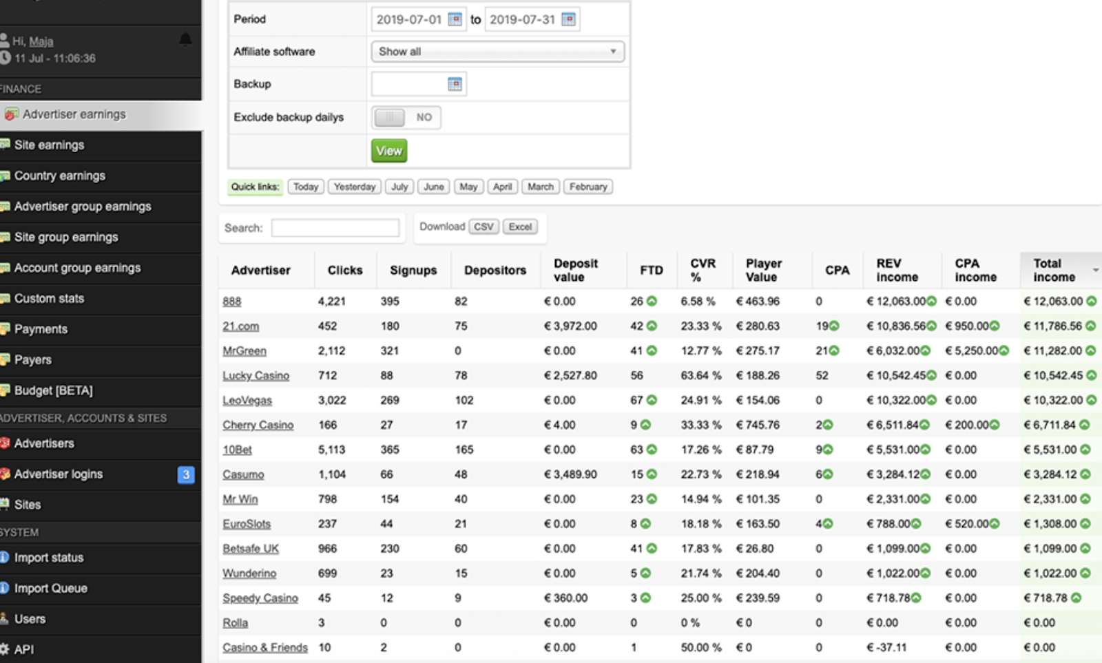1102x663 pixels.
Task: Click the Users sidebar icon
Action: coord(4,618)
